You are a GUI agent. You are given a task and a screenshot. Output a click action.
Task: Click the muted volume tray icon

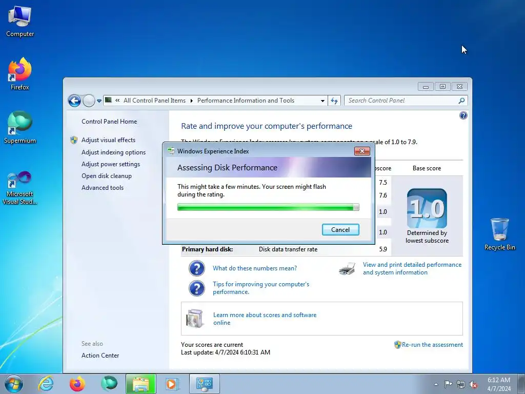473,384
